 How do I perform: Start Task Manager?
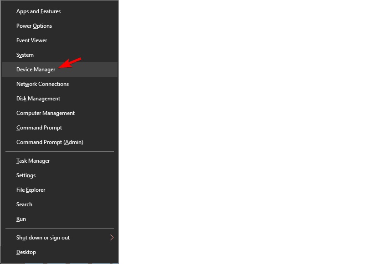coord(60,161)
